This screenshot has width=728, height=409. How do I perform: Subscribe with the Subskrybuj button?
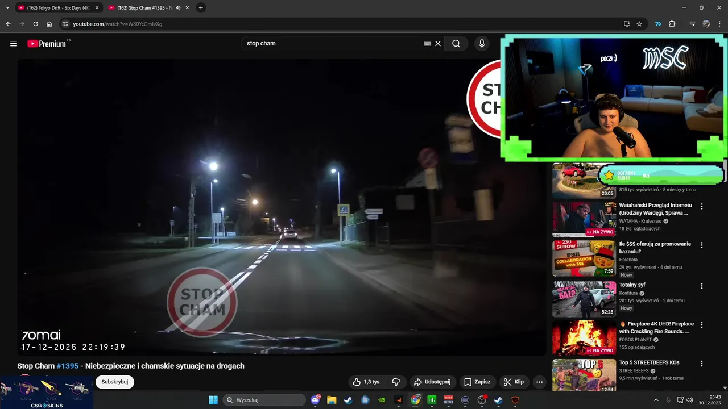pos(115,382)
